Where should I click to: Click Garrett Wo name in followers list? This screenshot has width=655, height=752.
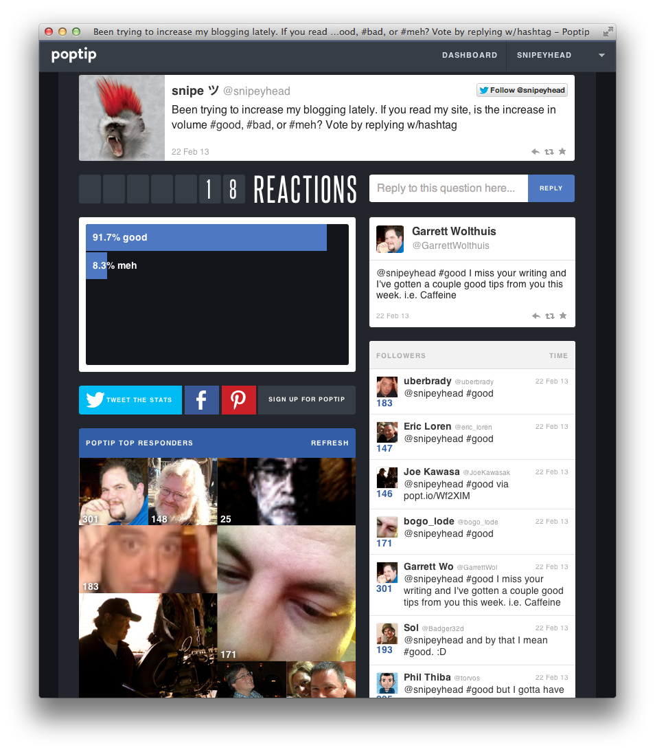pos(428,566)
